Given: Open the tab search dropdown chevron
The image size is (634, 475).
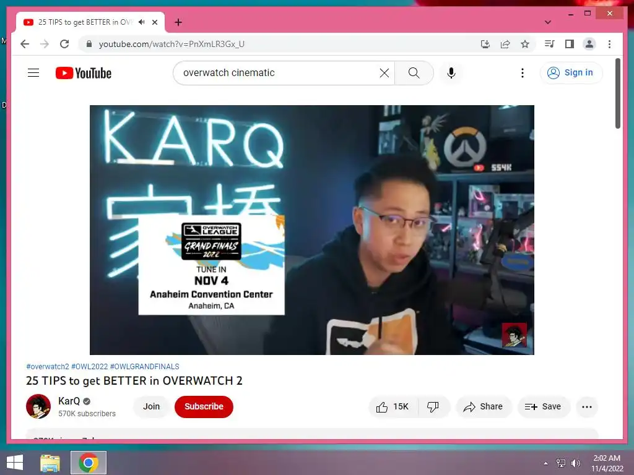Looking at the screenshot, I should (x=547, y=22).
